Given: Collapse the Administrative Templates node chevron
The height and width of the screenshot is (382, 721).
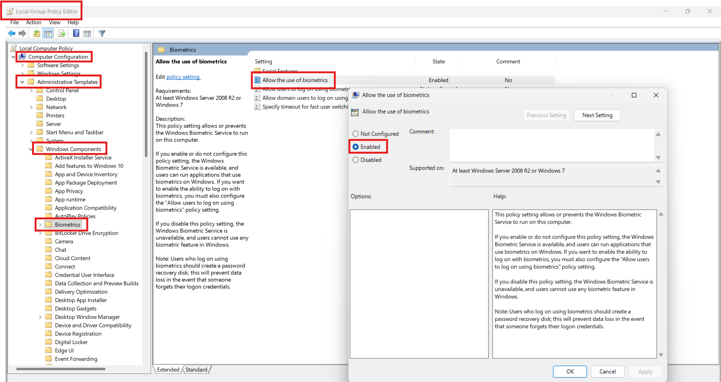Looking at the screenshot, I should click(22, 82).
